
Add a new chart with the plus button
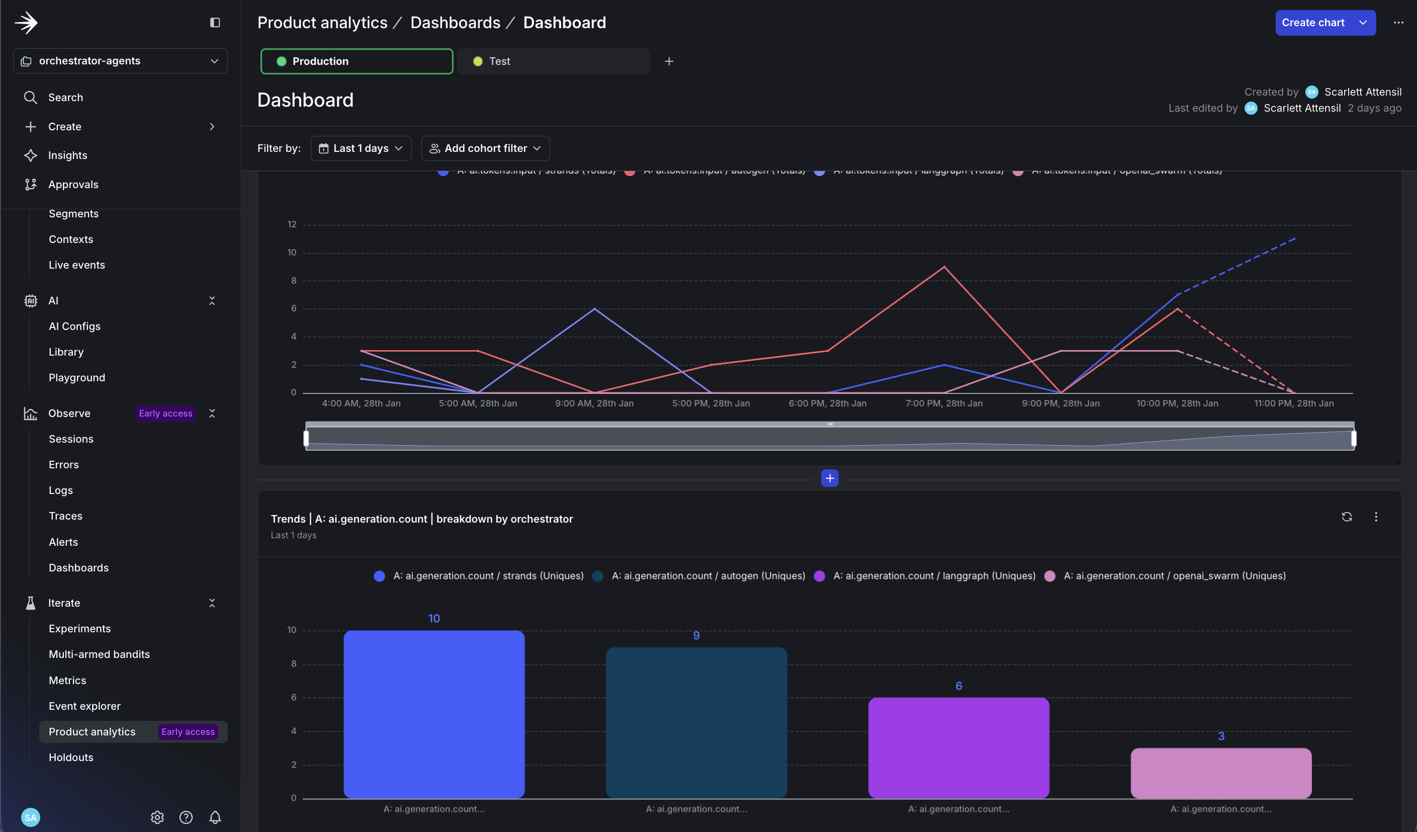click(x=830, y=477)
